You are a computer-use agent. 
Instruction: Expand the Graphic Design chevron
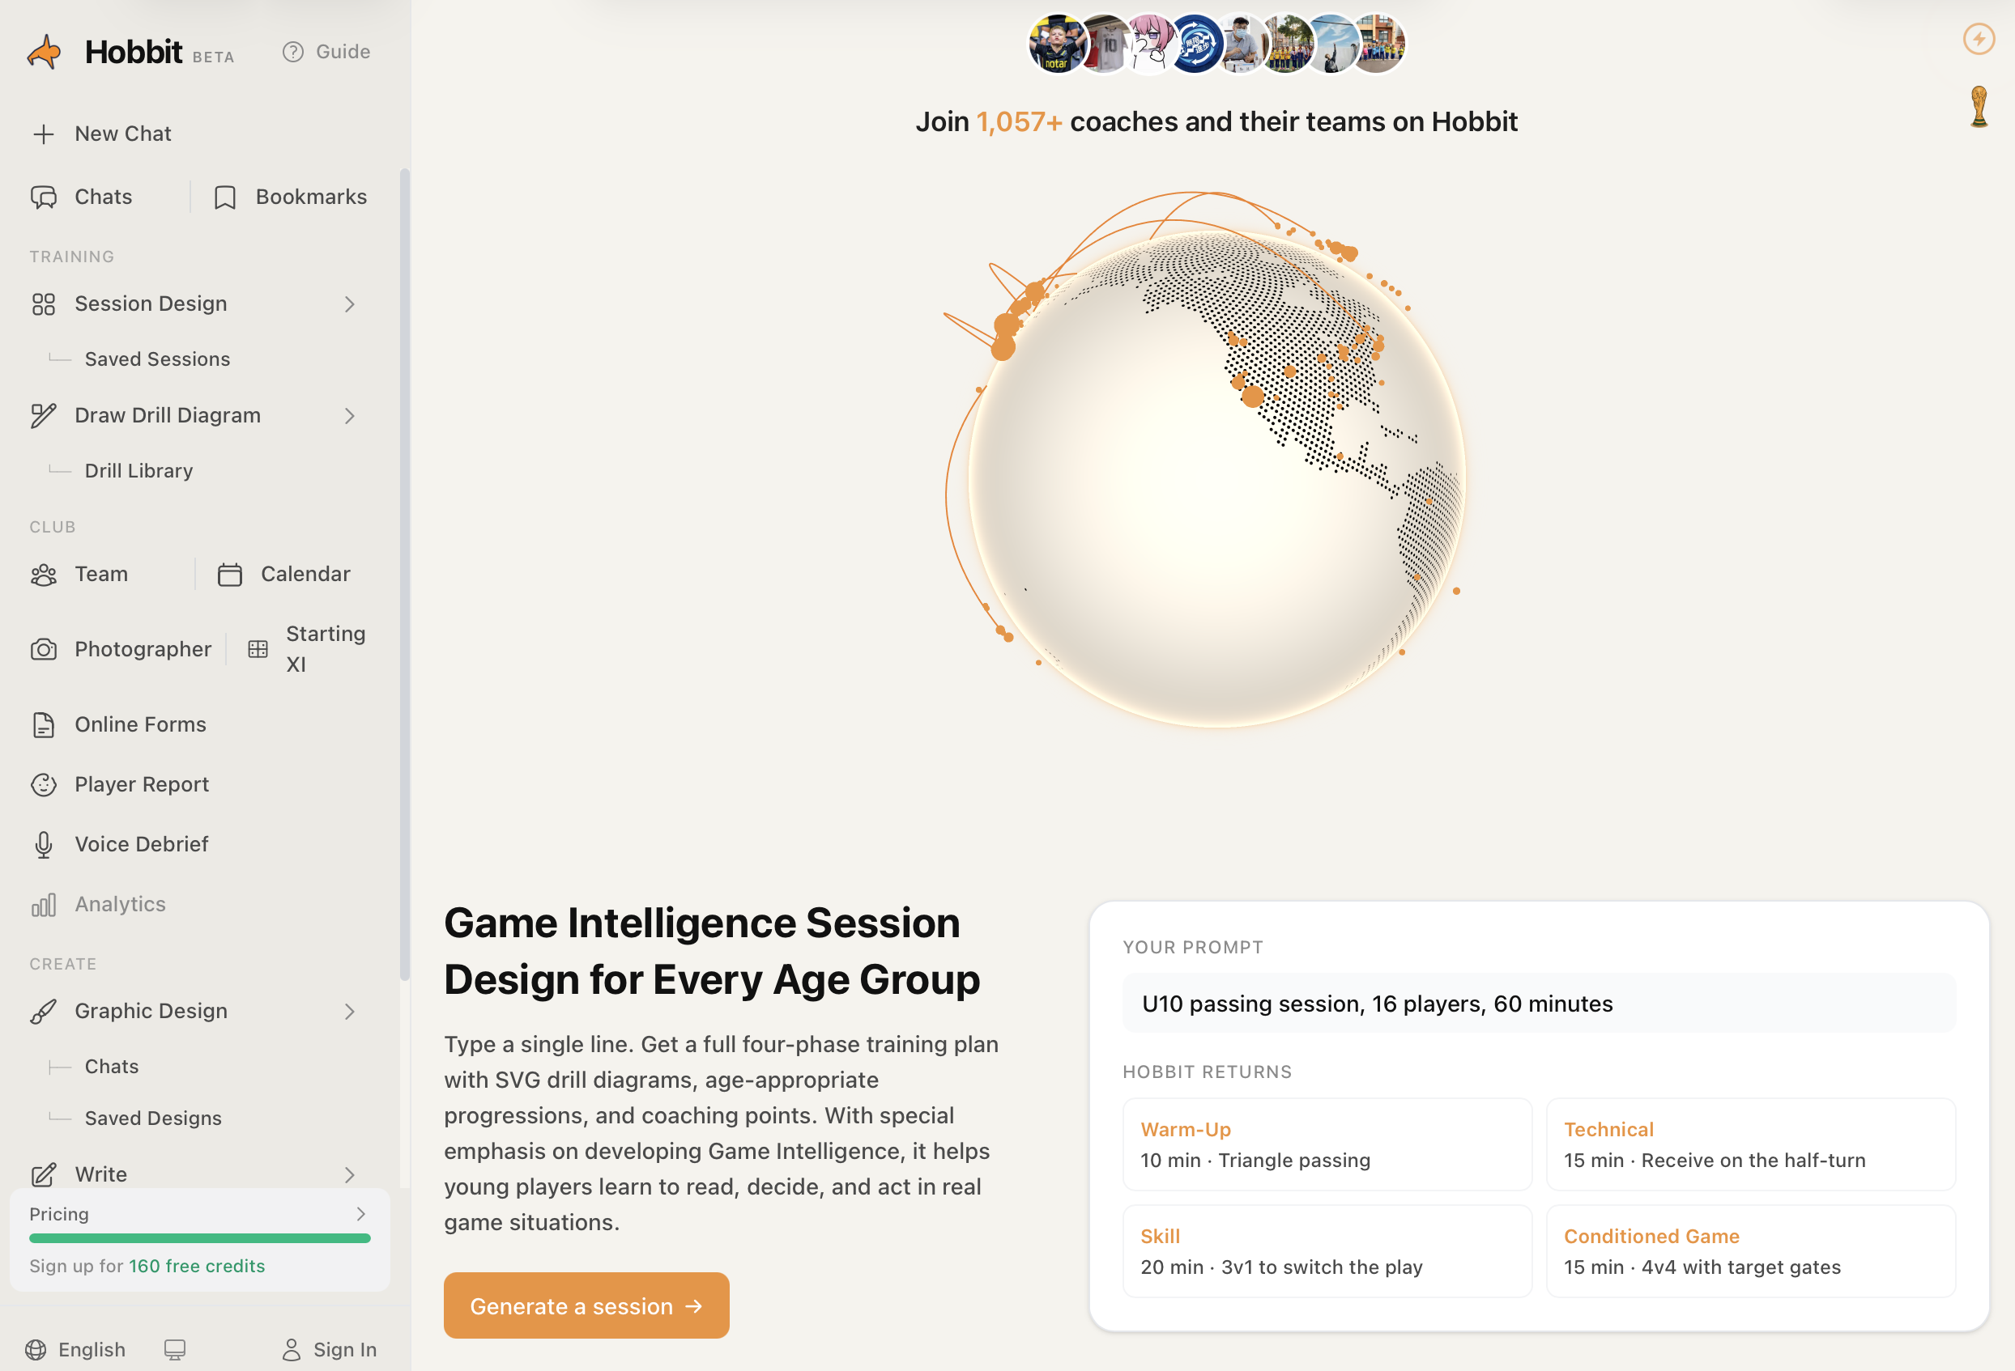pos(349,1012)
